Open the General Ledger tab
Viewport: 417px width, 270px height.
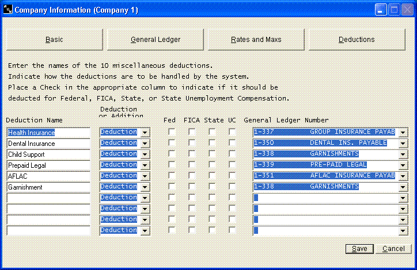pyautogui.click(x=156, y=40)
